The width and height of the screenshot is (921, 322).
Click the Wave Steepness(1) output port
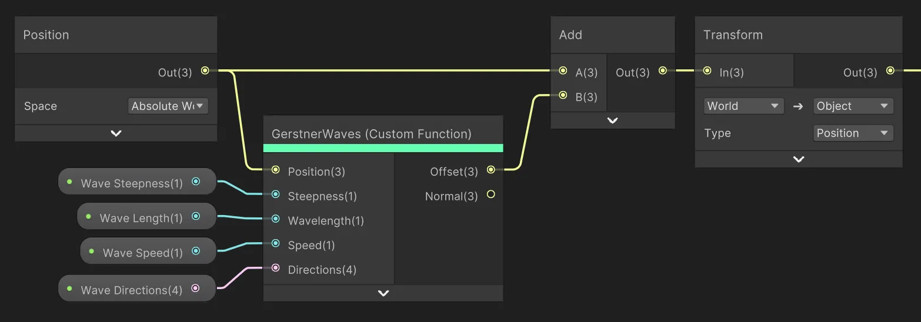click(x=196, y=182)
